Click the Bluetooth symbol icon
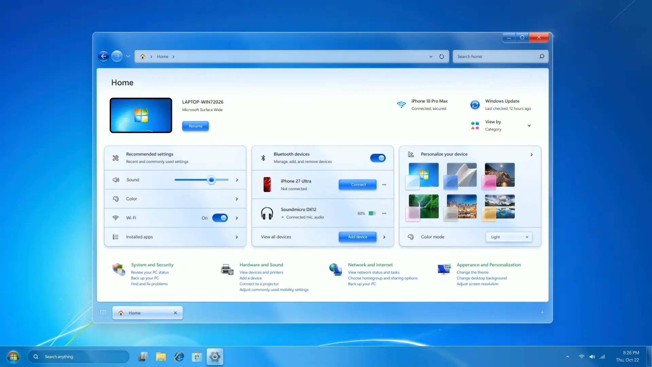 click(x=263, y=158)
